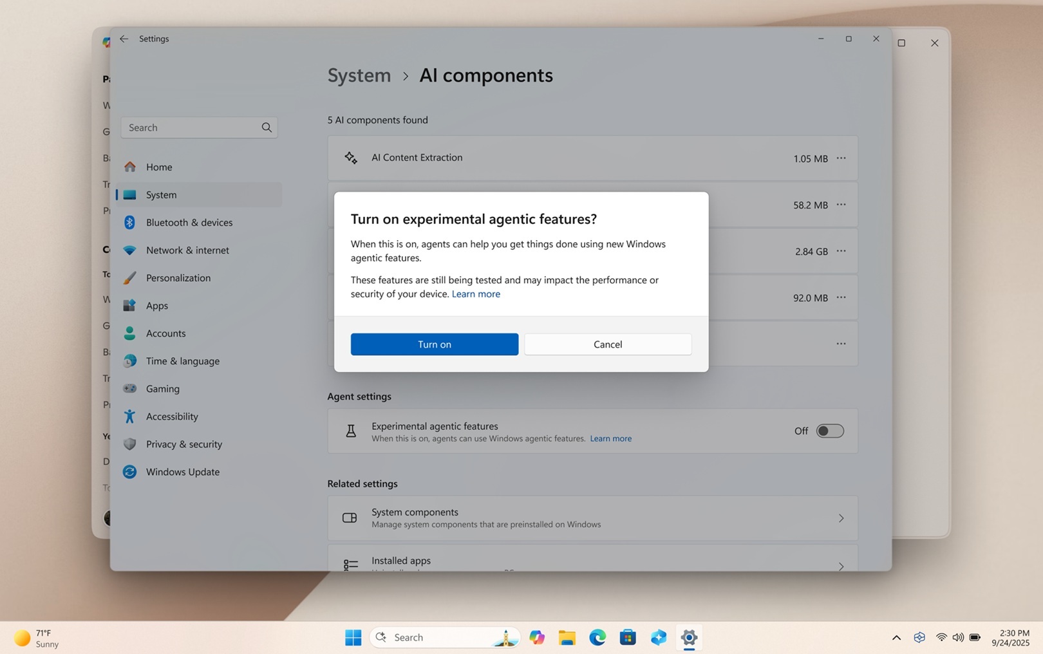Screen dimensions: 1043x654
Task: Select the Accessibility icon in sidebar
Action: (x=129, y=416)
